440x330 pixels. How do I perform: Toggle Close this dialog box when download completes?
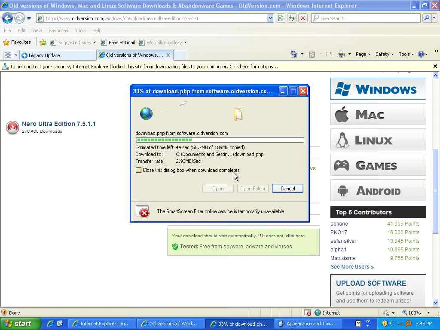138,170
